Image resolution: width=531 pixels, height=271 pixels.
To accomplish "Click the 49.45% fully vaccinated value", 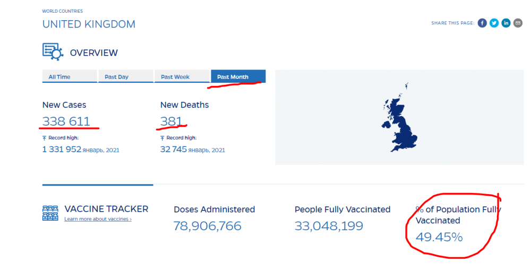I will point(439,237).
